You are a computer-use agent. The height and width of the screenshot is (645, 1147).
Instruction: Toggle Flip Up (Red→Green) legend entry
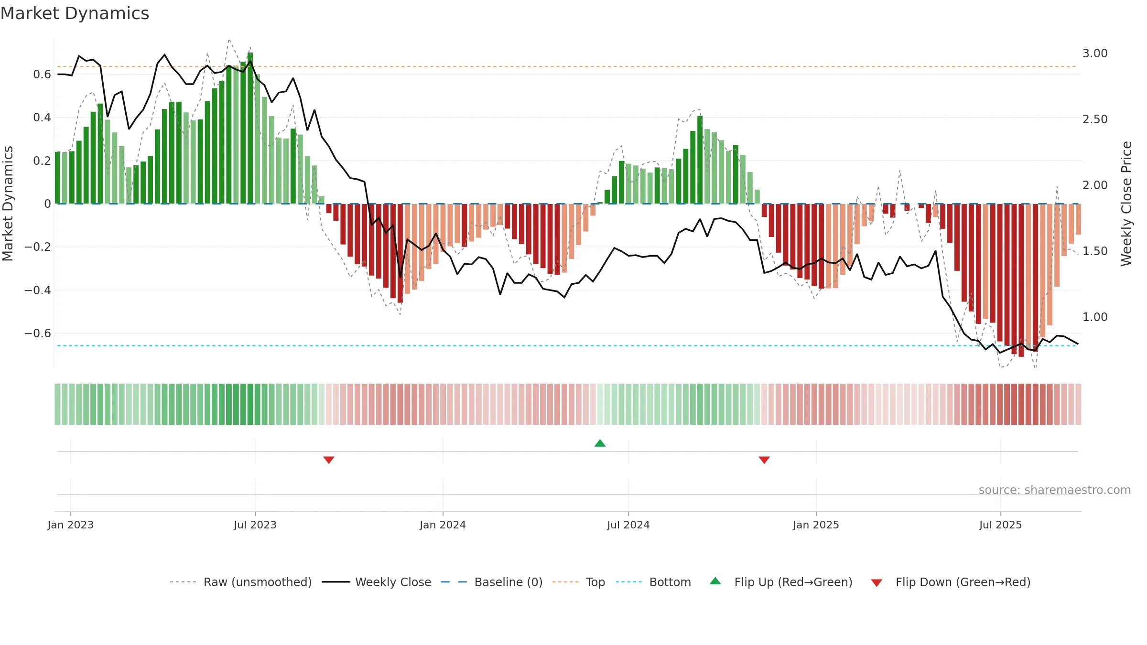click(x=781, y=582)
